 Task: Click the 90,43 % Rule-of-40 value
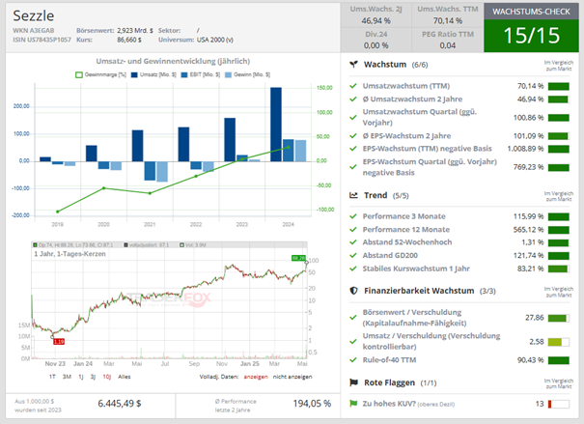[531, 360]
